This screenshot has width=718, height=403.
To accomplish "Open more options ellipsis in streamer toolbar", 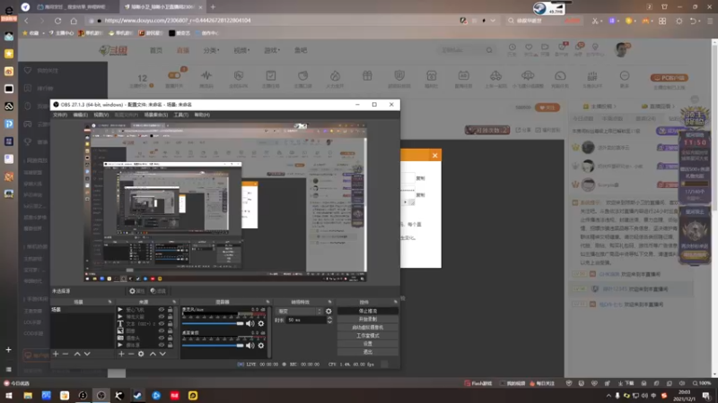I will [x=624, y=75].
